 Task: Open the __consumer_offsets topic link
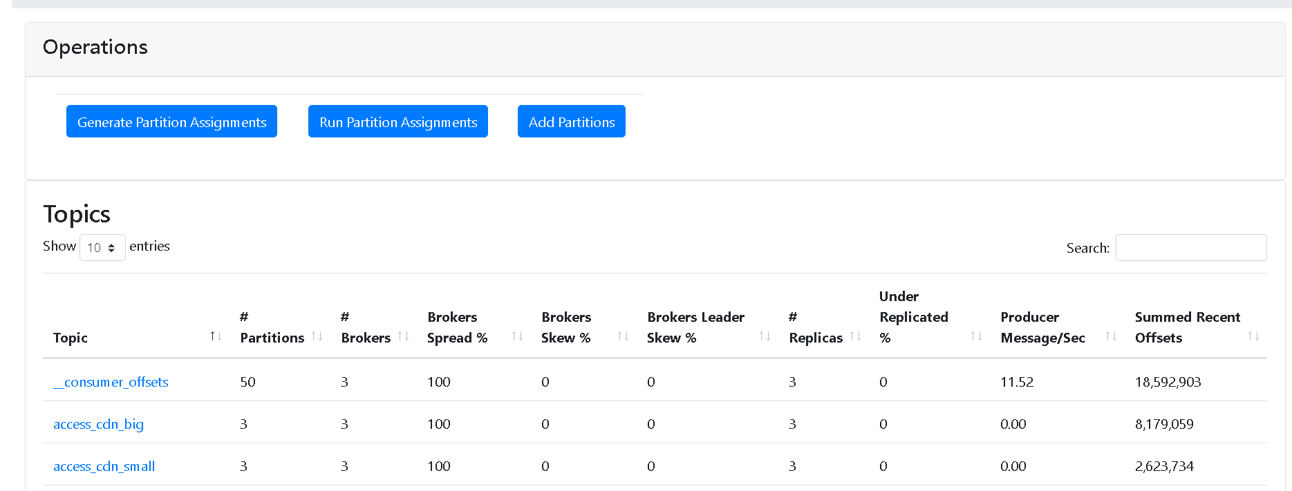pos(111,382)
